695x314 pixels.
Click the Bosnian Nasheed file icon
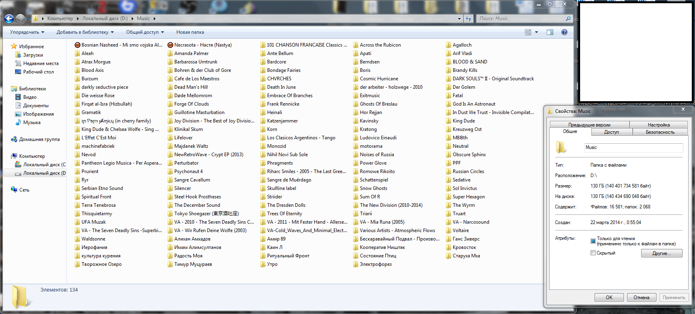pos(78,45)
